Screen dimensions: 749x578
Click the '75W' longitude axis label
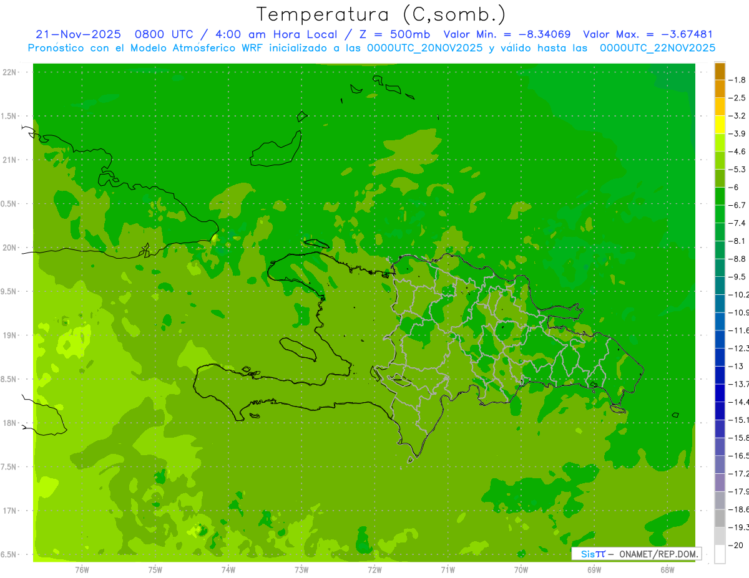tap(155, 569)
